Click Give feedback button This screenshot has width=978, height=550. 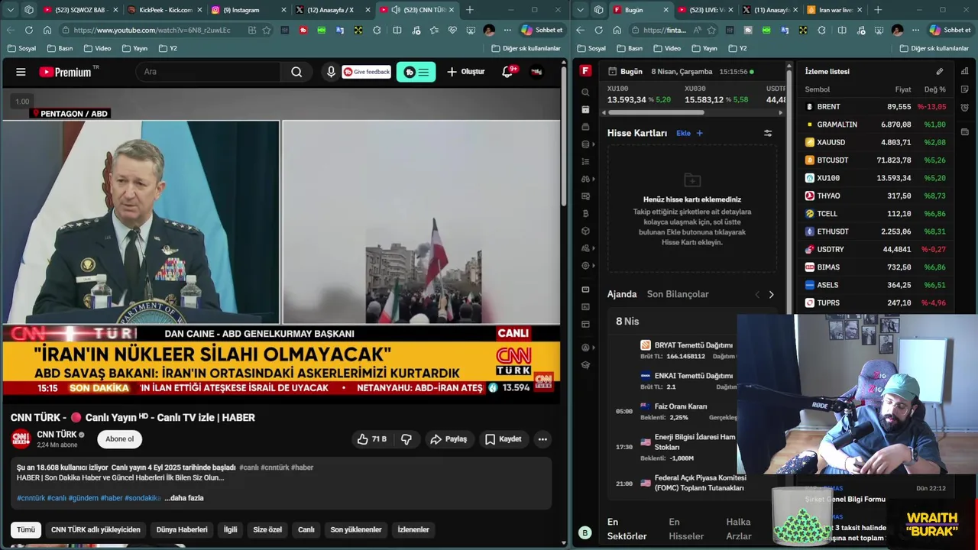[x=367, y=72]
